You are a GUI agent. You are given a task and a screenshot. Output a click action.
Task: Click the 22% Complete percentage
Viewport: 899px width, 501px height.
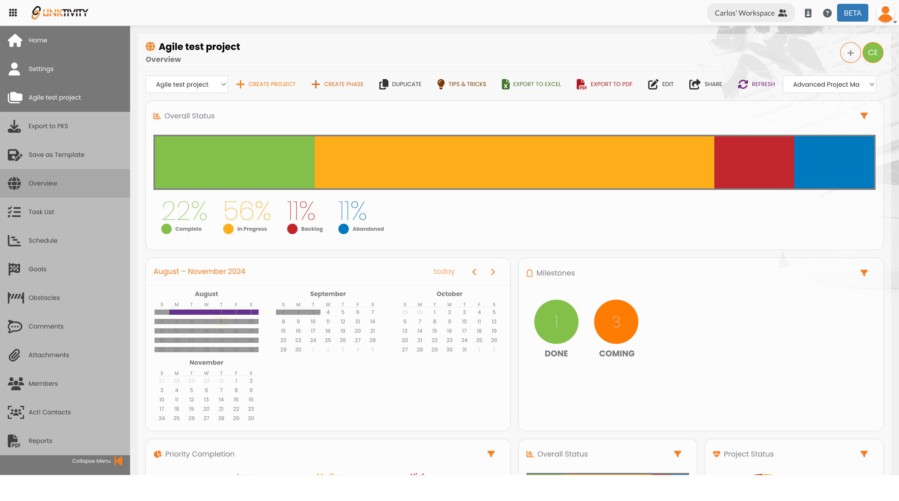(184, 211)
